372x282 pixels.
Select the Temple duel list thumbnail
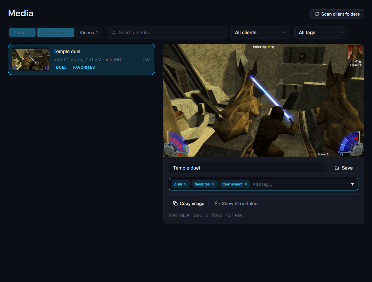click(31, 59)
